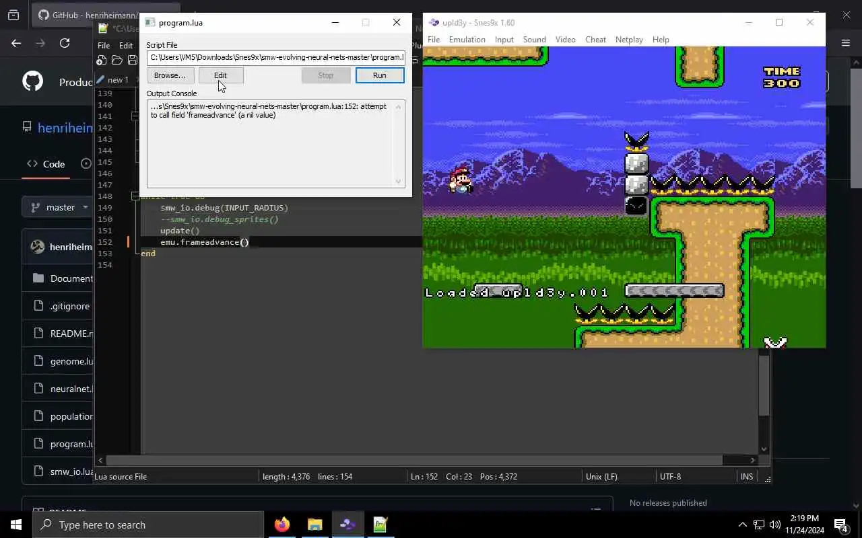The width and height of the screenshot is (862, 538).
Task: Click the INS mode status indicator
Action: click(746, 476)
